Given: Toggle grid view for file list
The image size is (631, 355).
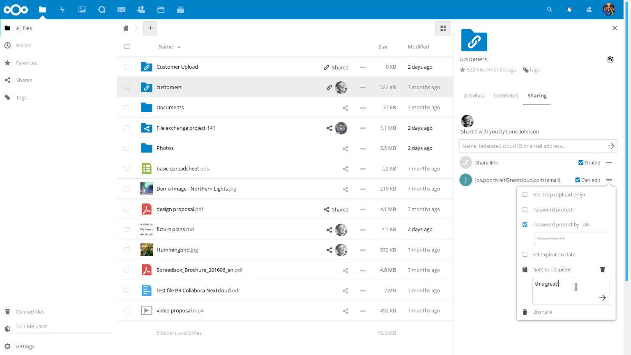Looking at the screenshot, I should click(x=443, y=28).
